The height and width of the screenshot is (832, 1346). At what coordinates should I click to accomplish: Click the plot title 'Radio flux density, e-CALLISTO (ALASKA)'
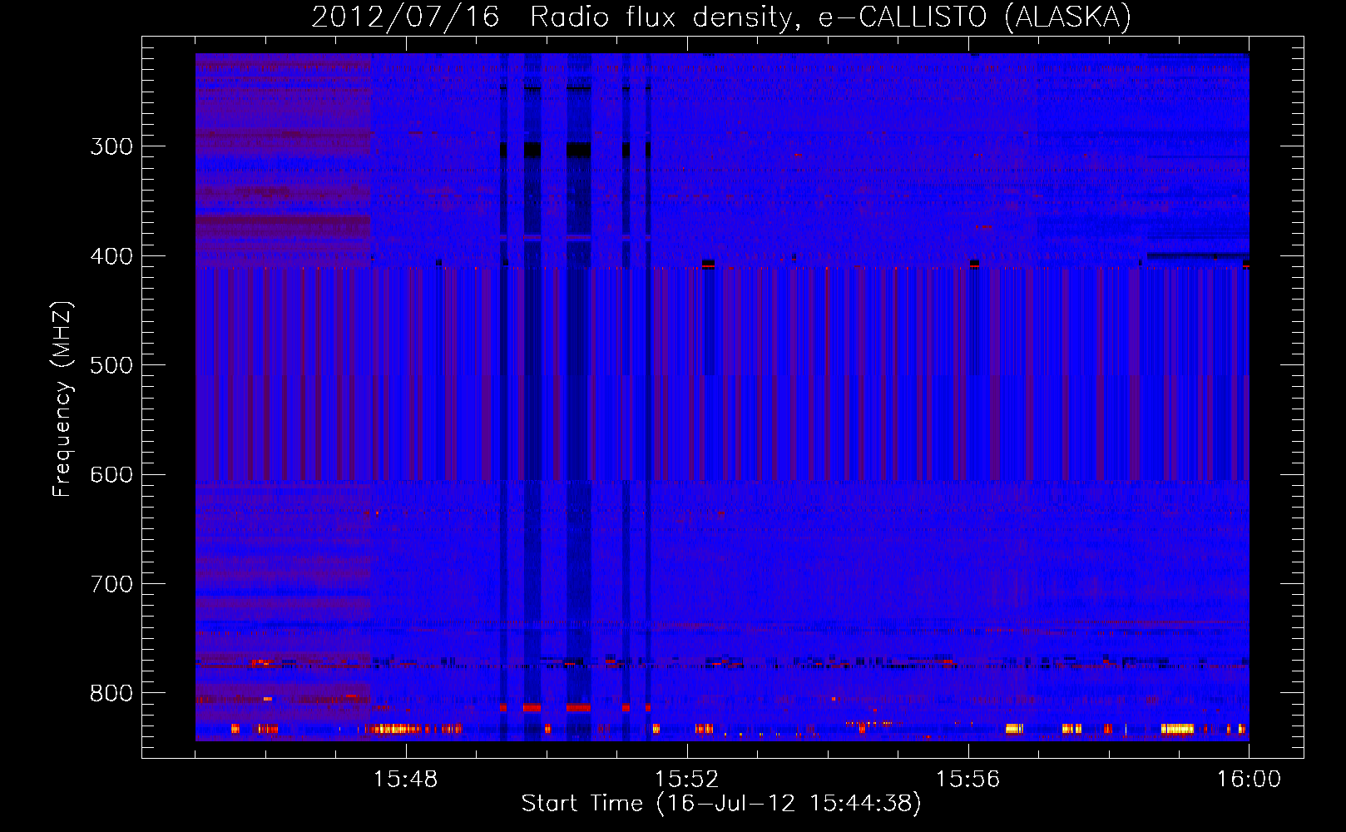click(830, 17)
